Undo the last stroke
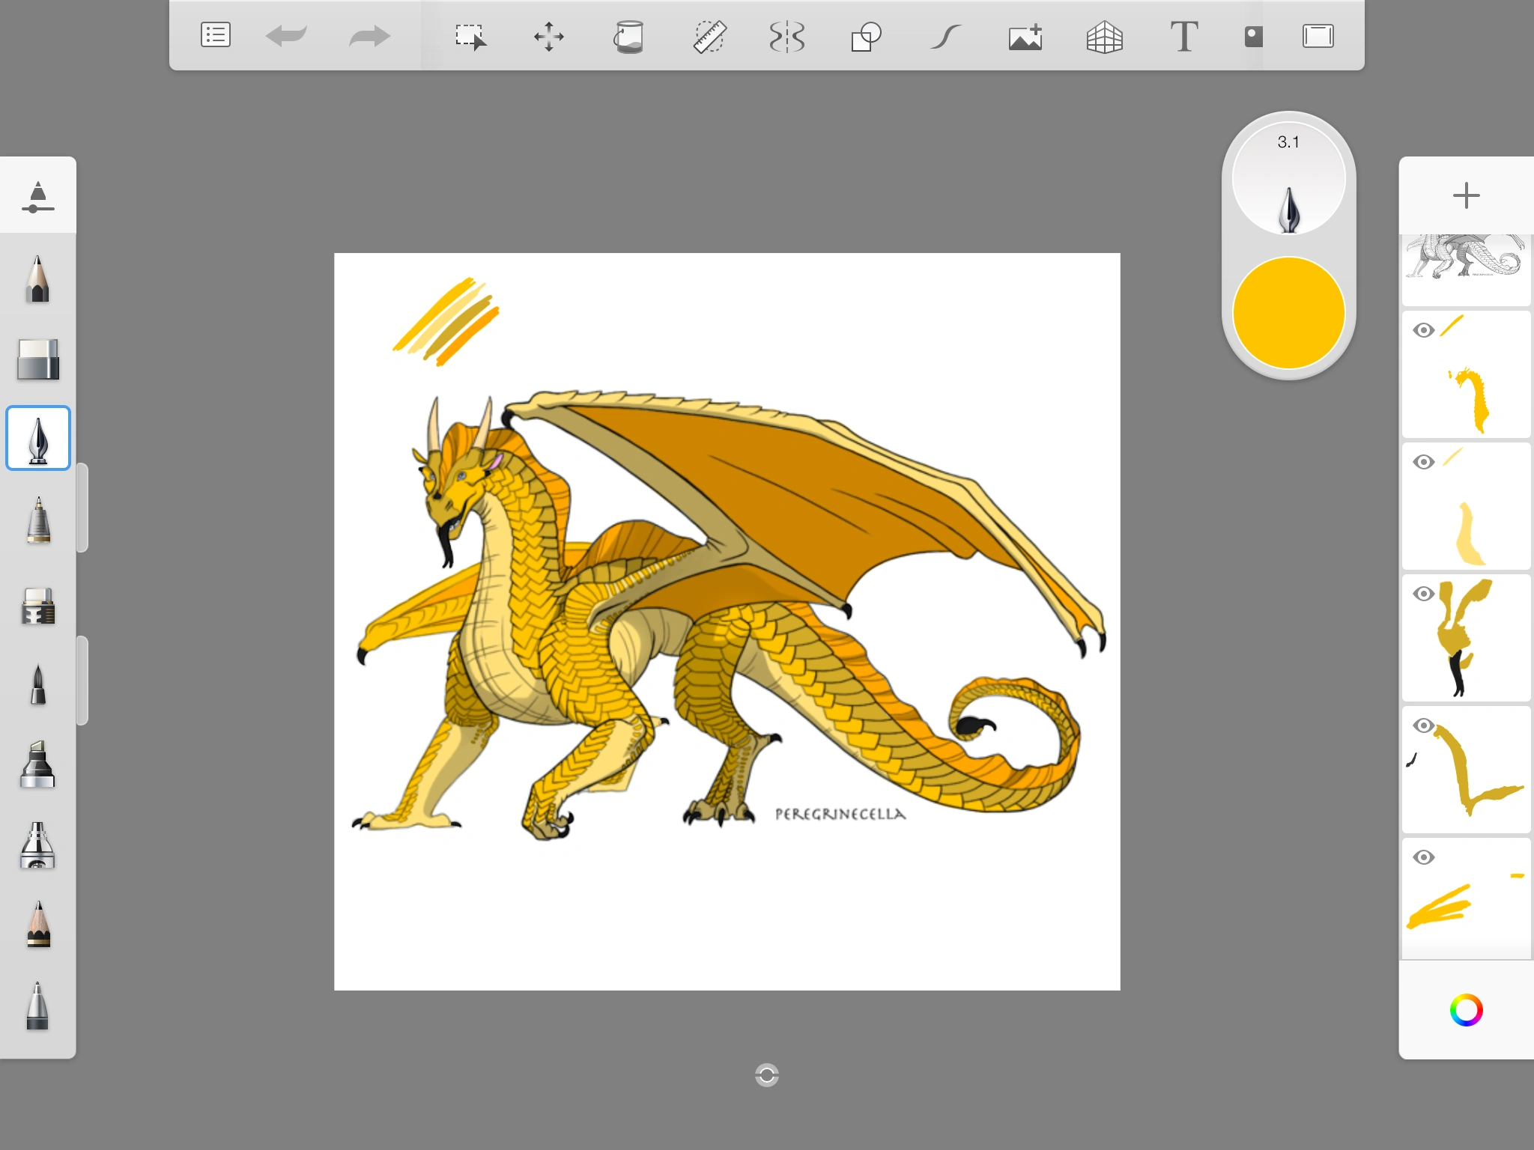Viewport: 1534px width, 1150px height. [x=288, y=34]
